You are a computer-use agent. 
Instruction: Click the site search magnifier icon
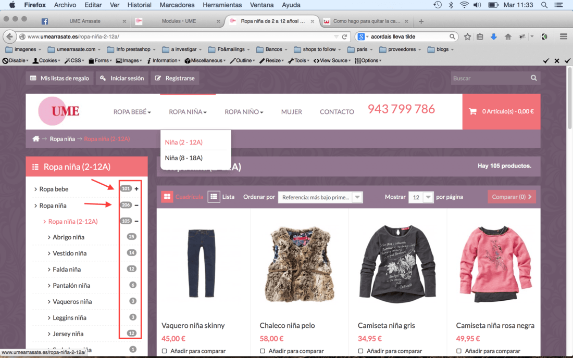(x=533, y=78)
